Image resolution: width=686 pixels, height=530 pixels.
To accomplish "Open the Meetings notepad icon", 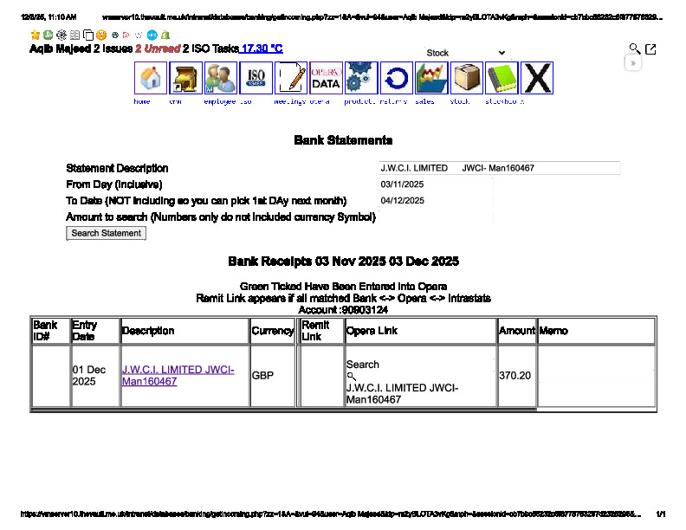I will click(x=291, y=78).
